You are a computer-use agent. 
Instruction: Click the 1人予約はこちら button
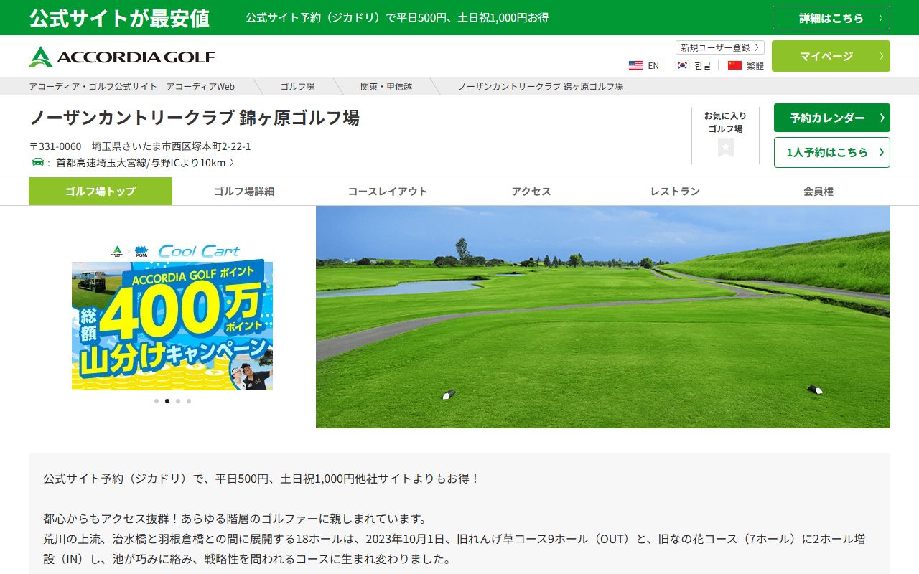click(832, 152)
